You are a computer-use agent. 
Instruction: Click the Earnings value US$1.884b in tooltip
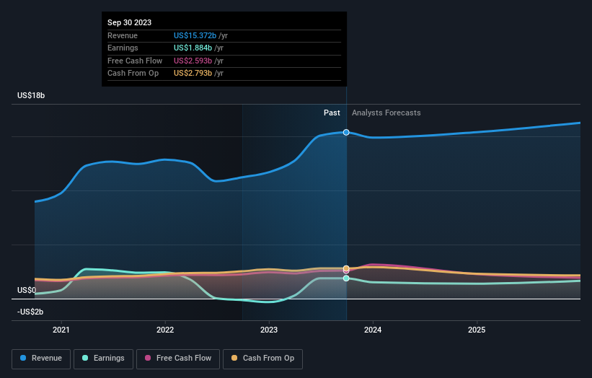tap(193, 48)
